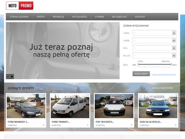Click the maximum price slider handle
The width and height of the screenshot is (185, 139).
click(171, 65)
